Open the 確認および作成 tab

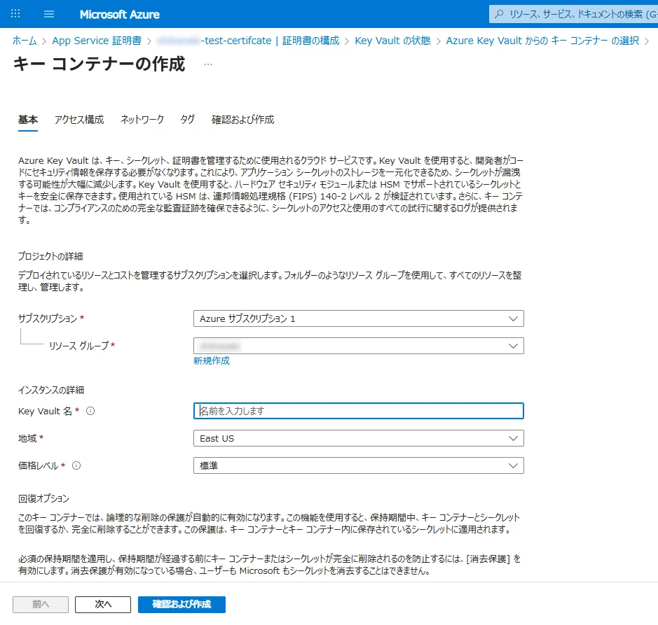click(242, 120)
